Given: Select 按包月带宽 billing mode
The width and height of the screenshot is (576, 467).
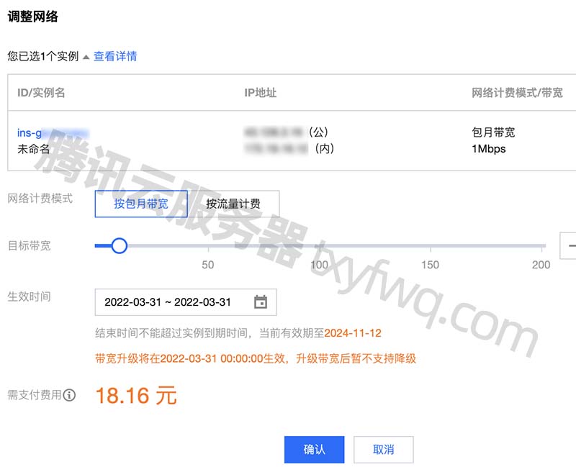Looking at the screenshot, I should [x=141, y=204].
